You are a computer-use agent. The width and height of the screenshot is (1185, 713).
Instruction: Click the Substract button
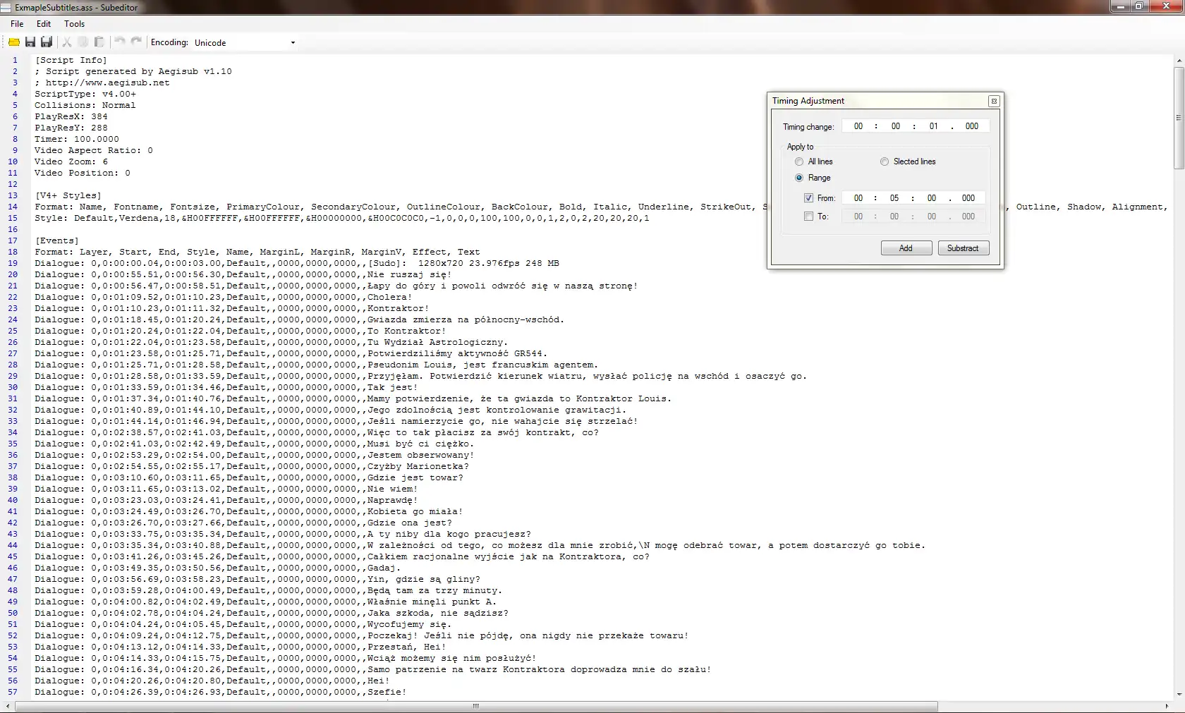pyautogui.click(x=964, y=248)
